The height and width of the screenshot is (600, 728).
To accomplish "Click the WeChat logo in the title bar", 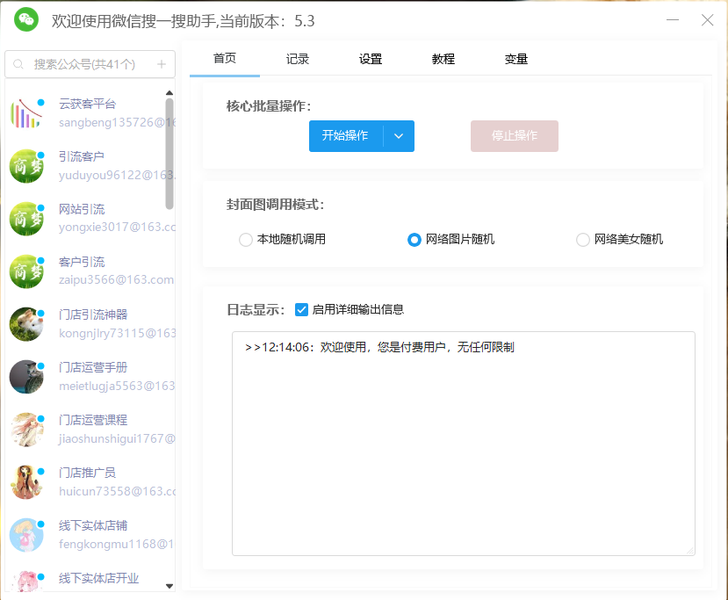I will click(26, 20).
